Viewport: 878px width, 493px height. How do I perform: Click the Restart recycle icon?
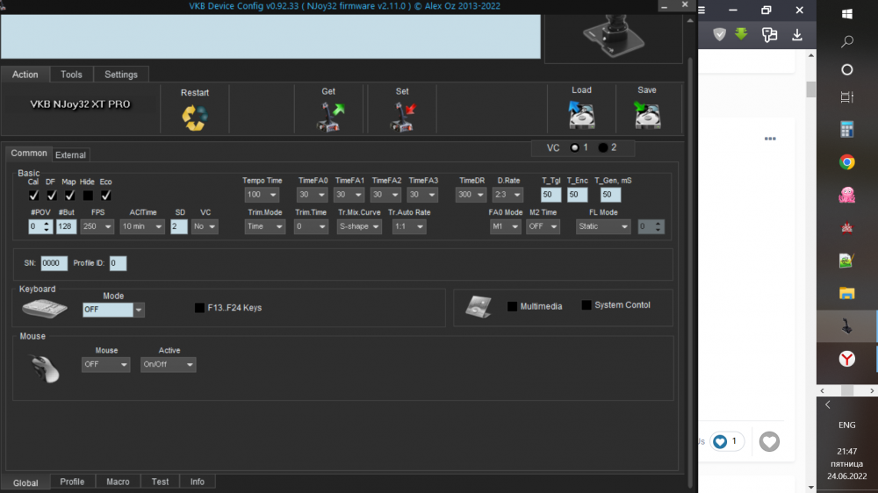tap(195, 118)
